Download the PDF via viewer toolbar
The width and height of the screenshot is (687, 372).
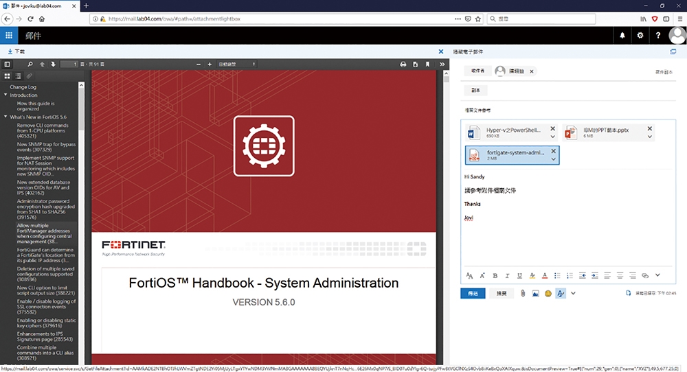point(416,65)
